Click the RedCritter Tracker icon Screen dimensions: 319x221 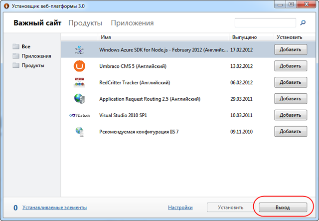[79, 82]
